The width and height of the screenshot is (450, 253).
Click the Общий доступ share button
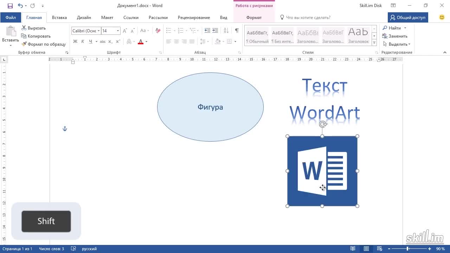[x=408, y=17]
